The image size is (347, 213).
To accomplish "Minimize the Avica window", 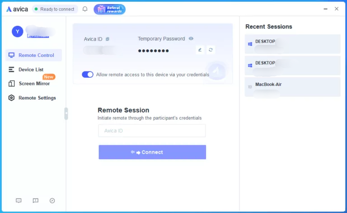I will (325, 9).
